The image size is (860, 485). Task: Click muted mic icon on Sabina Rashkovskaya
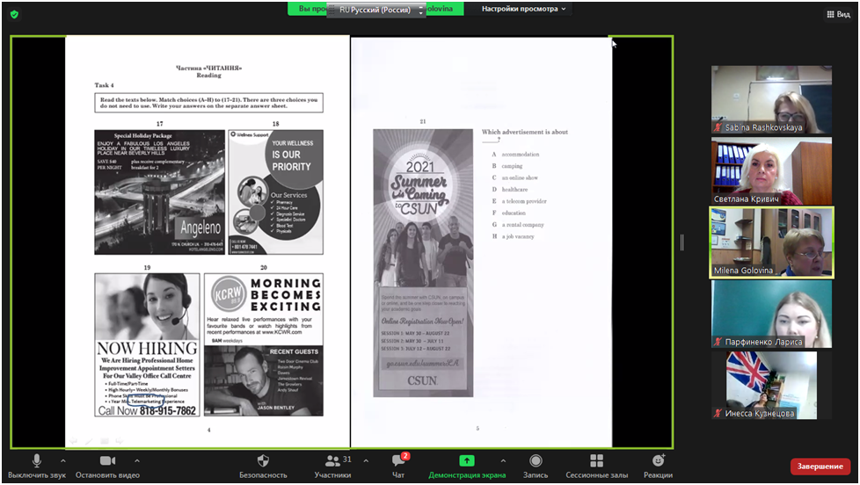(x=718, y=127)
